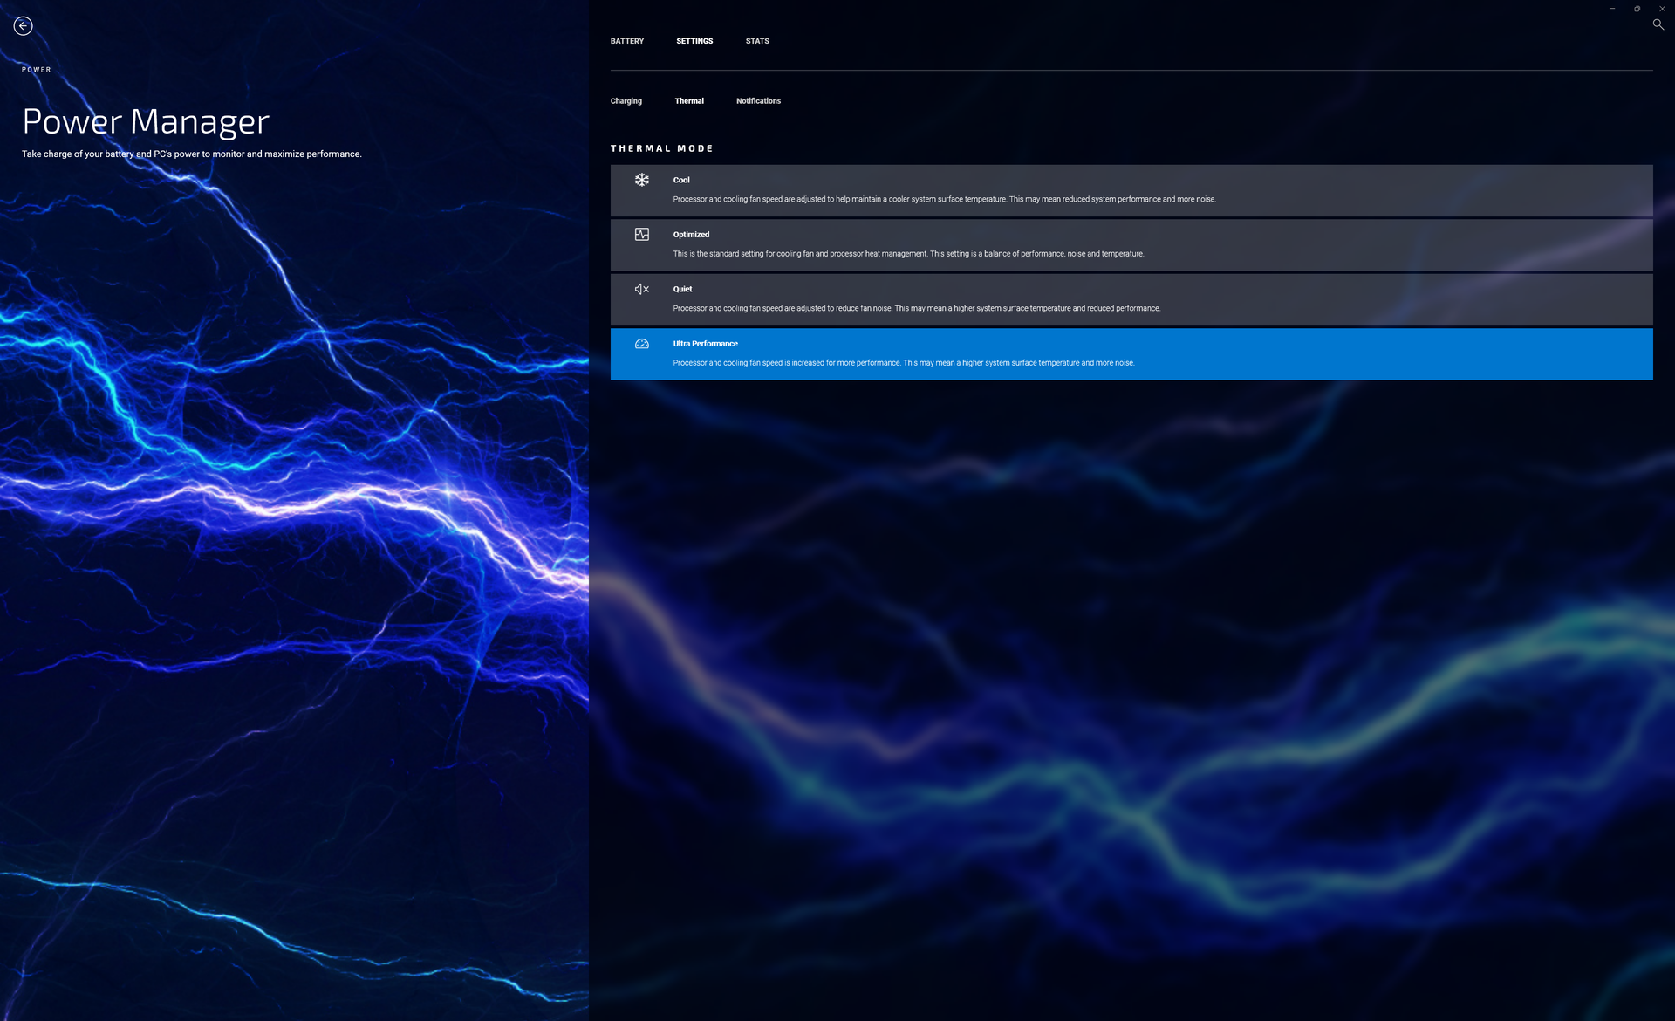Select the Settings tab
Image resolution: width=1675 pixels, height=1021 pixels.
pyautogui.click(x=694, y=41)
